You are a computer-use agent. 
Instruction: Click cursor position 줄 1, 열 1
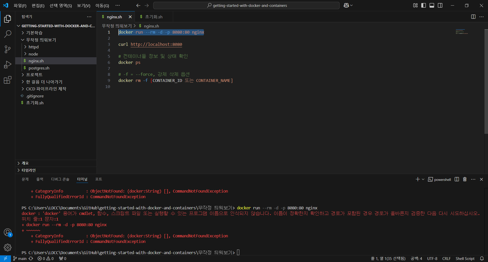click(388, 258)
